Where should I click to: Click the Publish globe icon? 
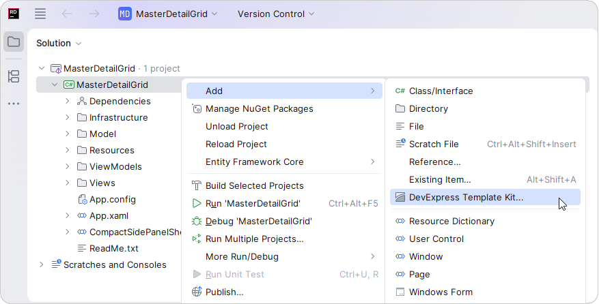pyautogui.click(x=196, y=292)
